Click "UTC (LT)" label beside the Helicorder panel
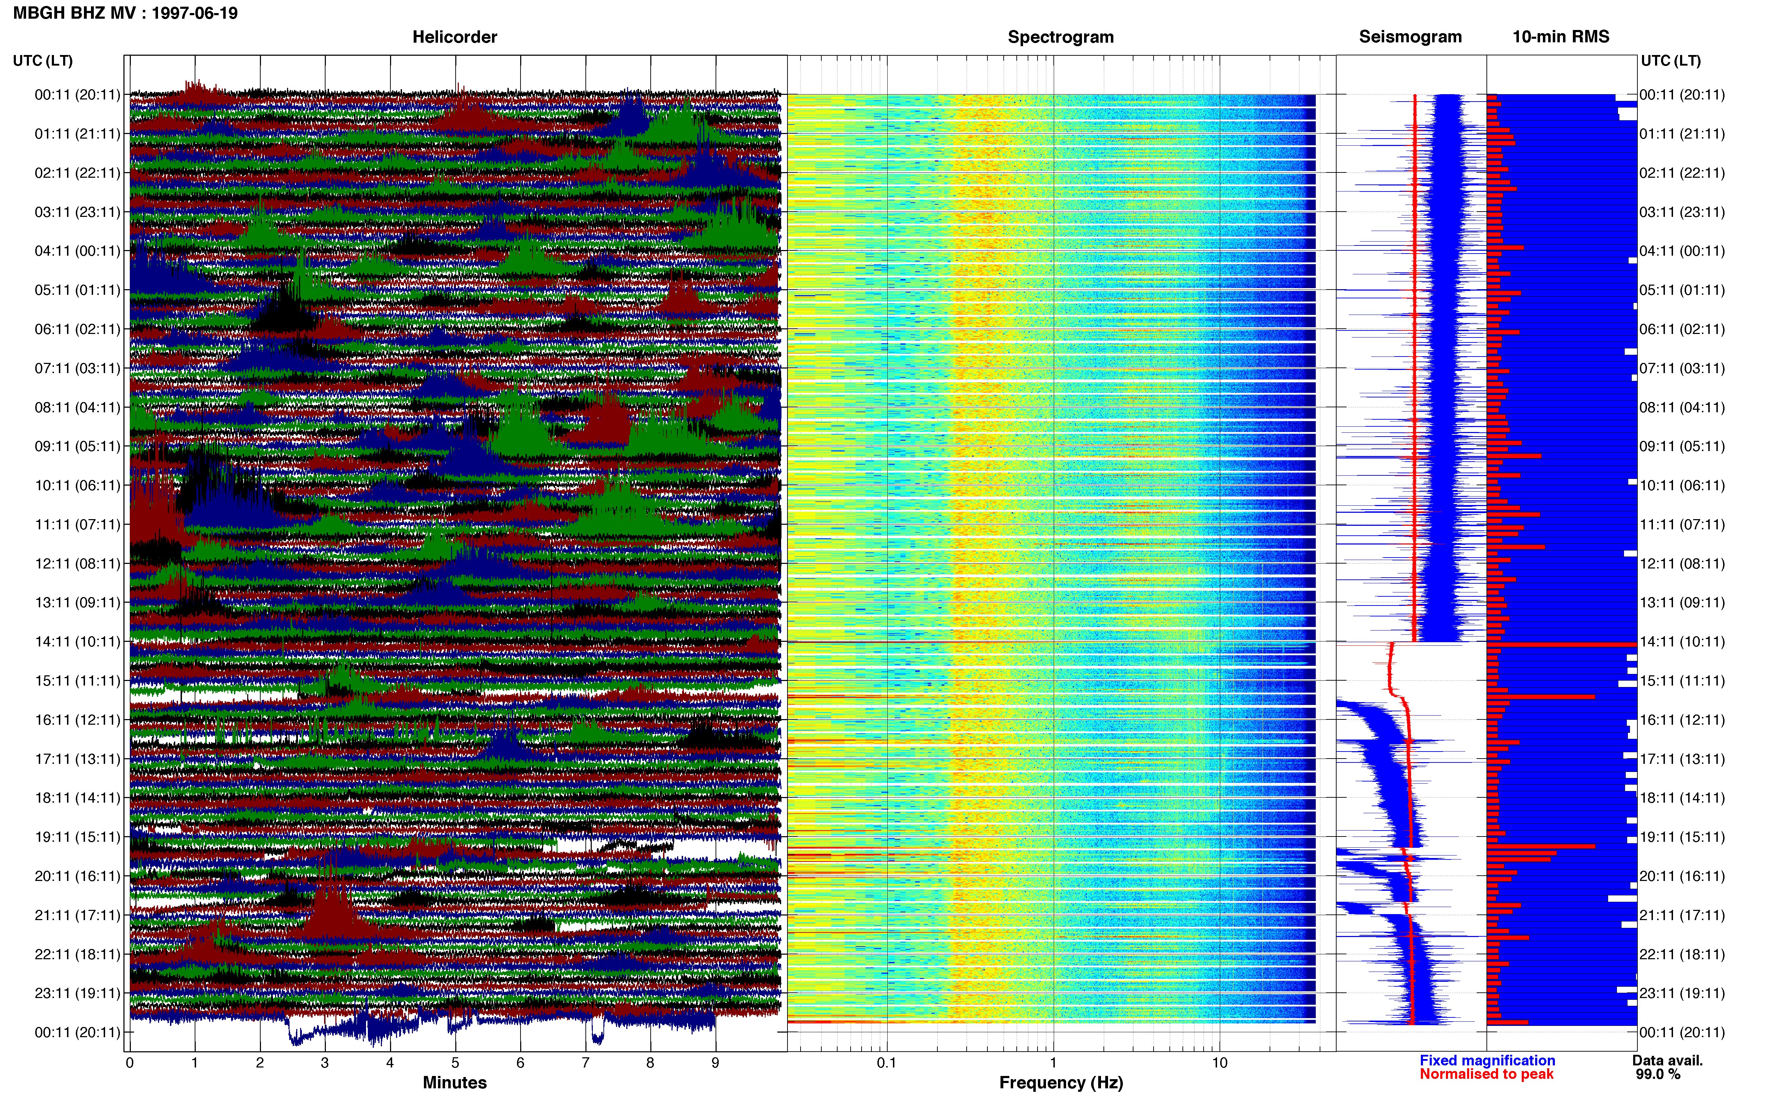Image resolution: width=1770 pixels, height=1107 pixels. 43,61
